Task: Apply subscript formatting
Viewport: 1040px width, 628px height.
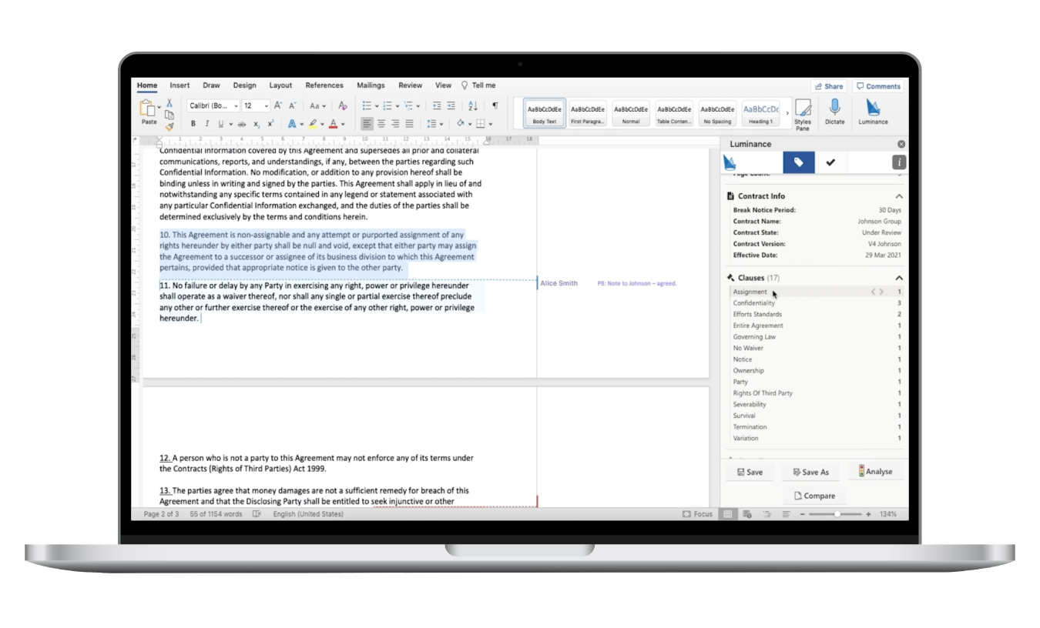Action: click(257, 124)
